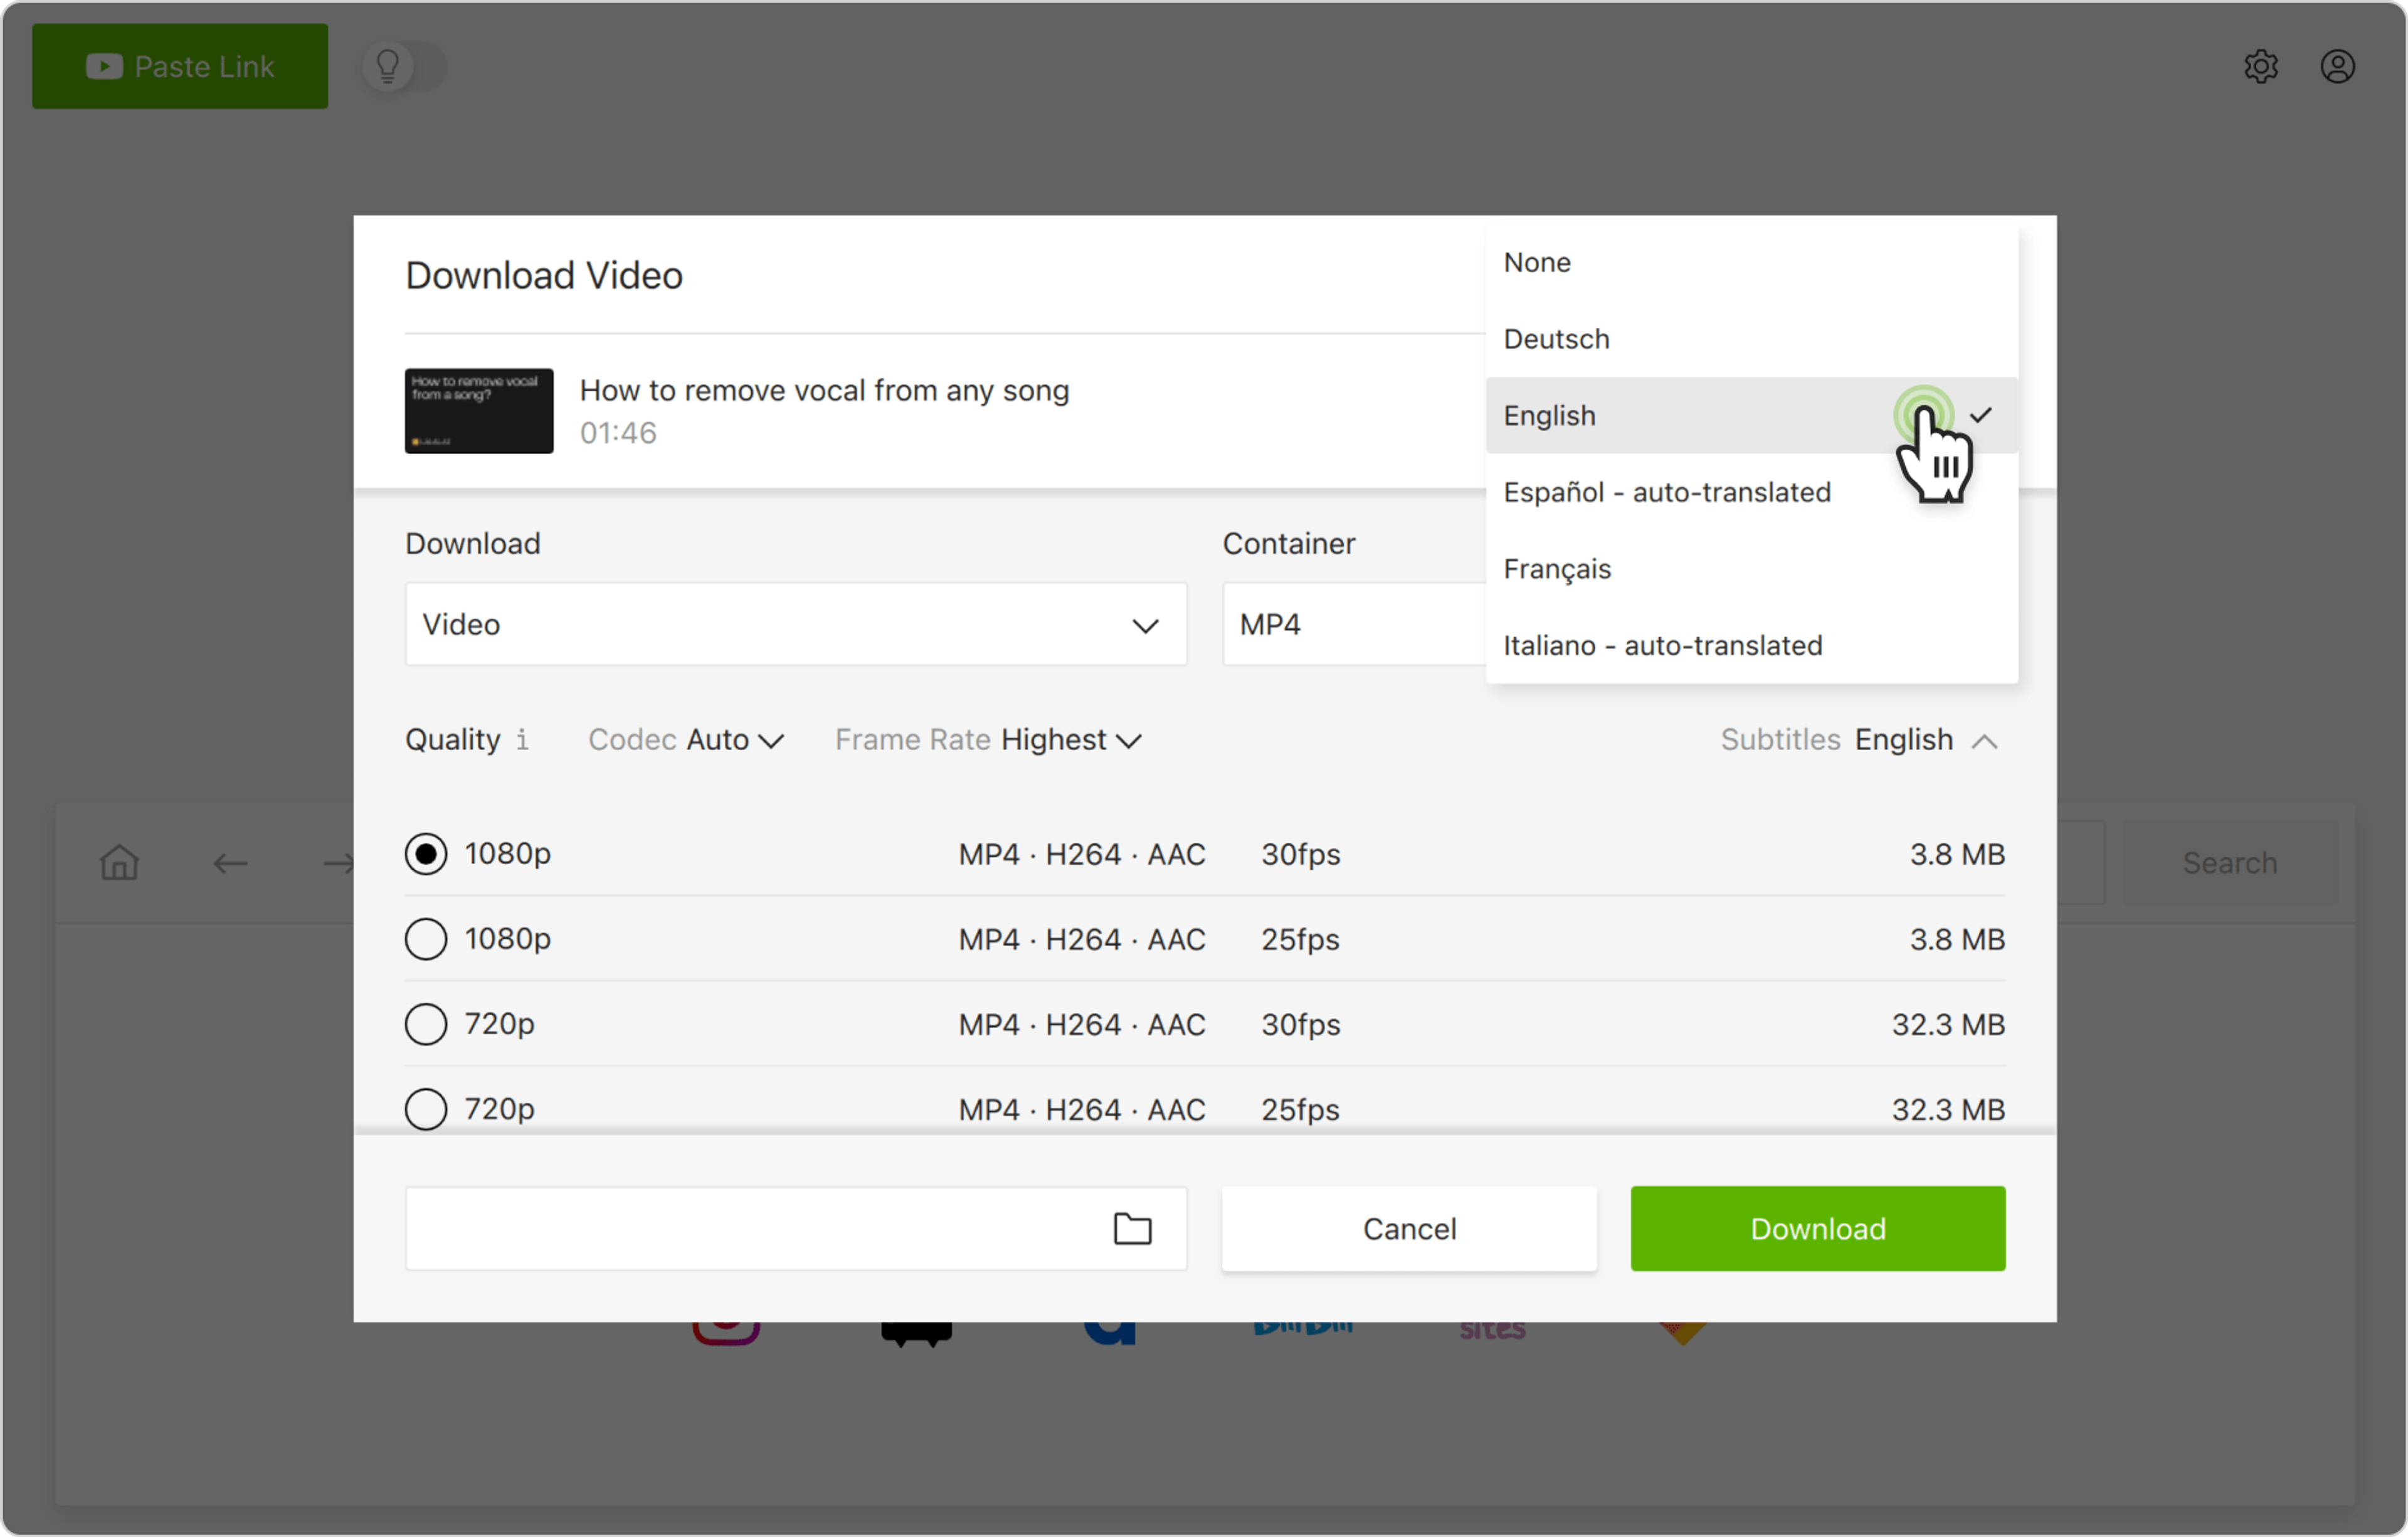Select the 1080p 25fps quality option
This screenshot has width=2408, height=1537.
pyautogui.click(x=426, y=939)
